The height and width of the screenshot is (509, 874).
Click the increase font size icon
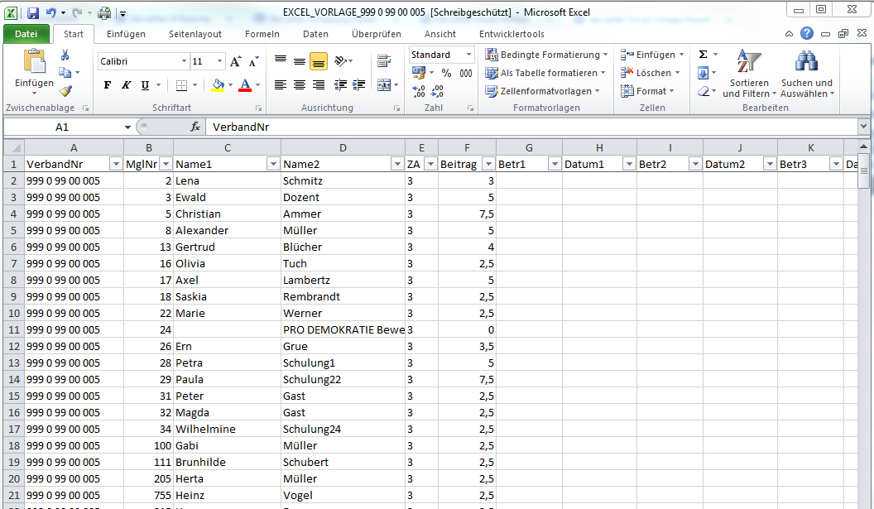coord(236,62)
